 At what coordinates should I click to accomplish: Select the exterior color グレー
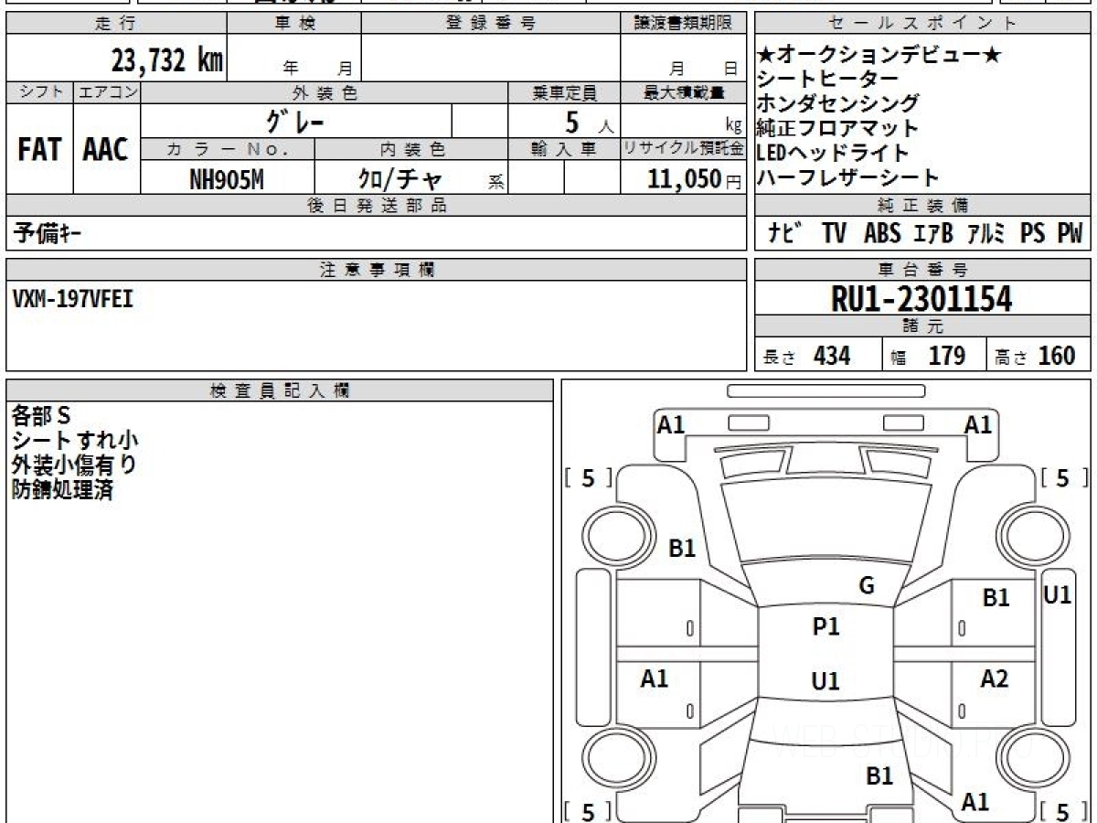pyautogui.click(x=296, y=121)
